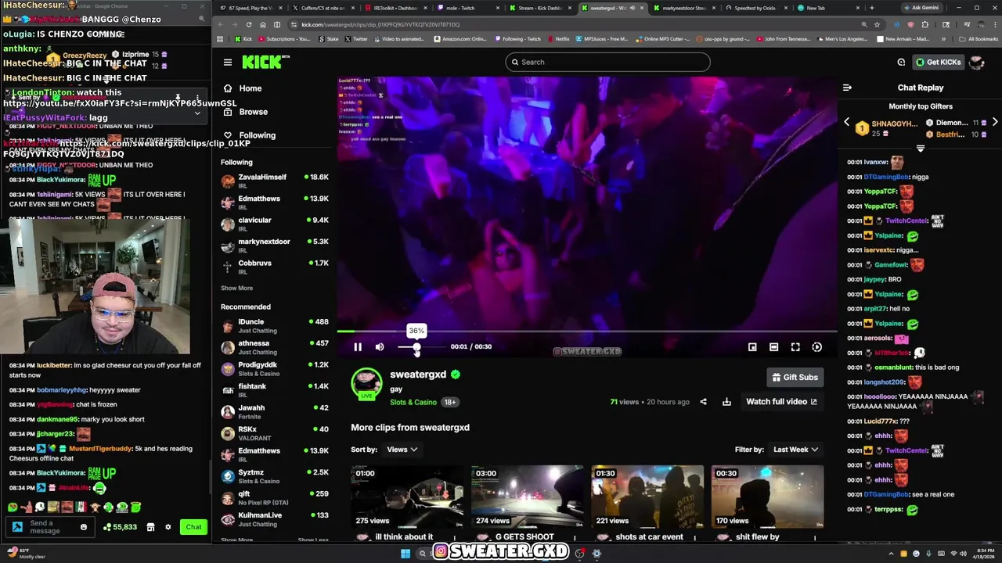1002x563 pixels.
Task: Seek on the clip progress bar
Action: click(587, 332)
